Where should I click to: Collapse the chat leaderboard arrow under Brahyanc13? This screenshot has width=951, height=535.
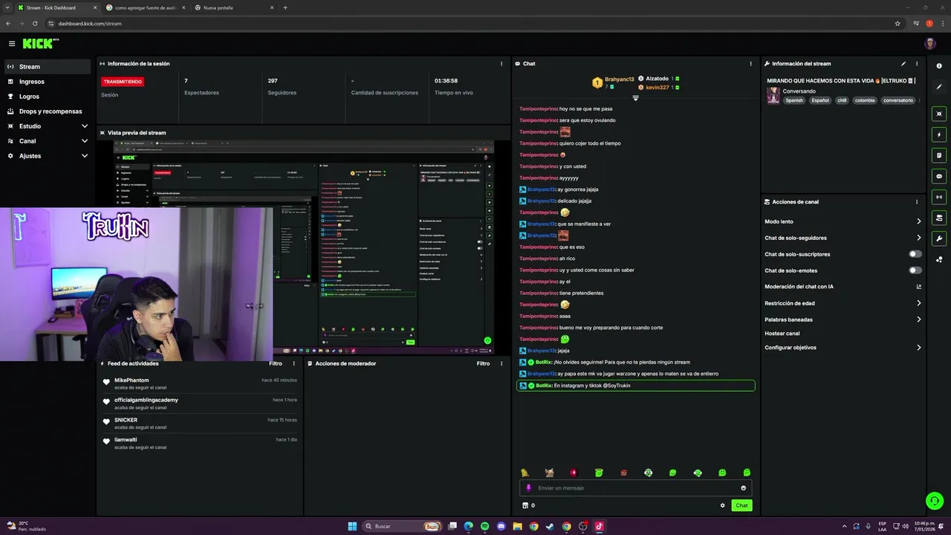pos(635,98)
